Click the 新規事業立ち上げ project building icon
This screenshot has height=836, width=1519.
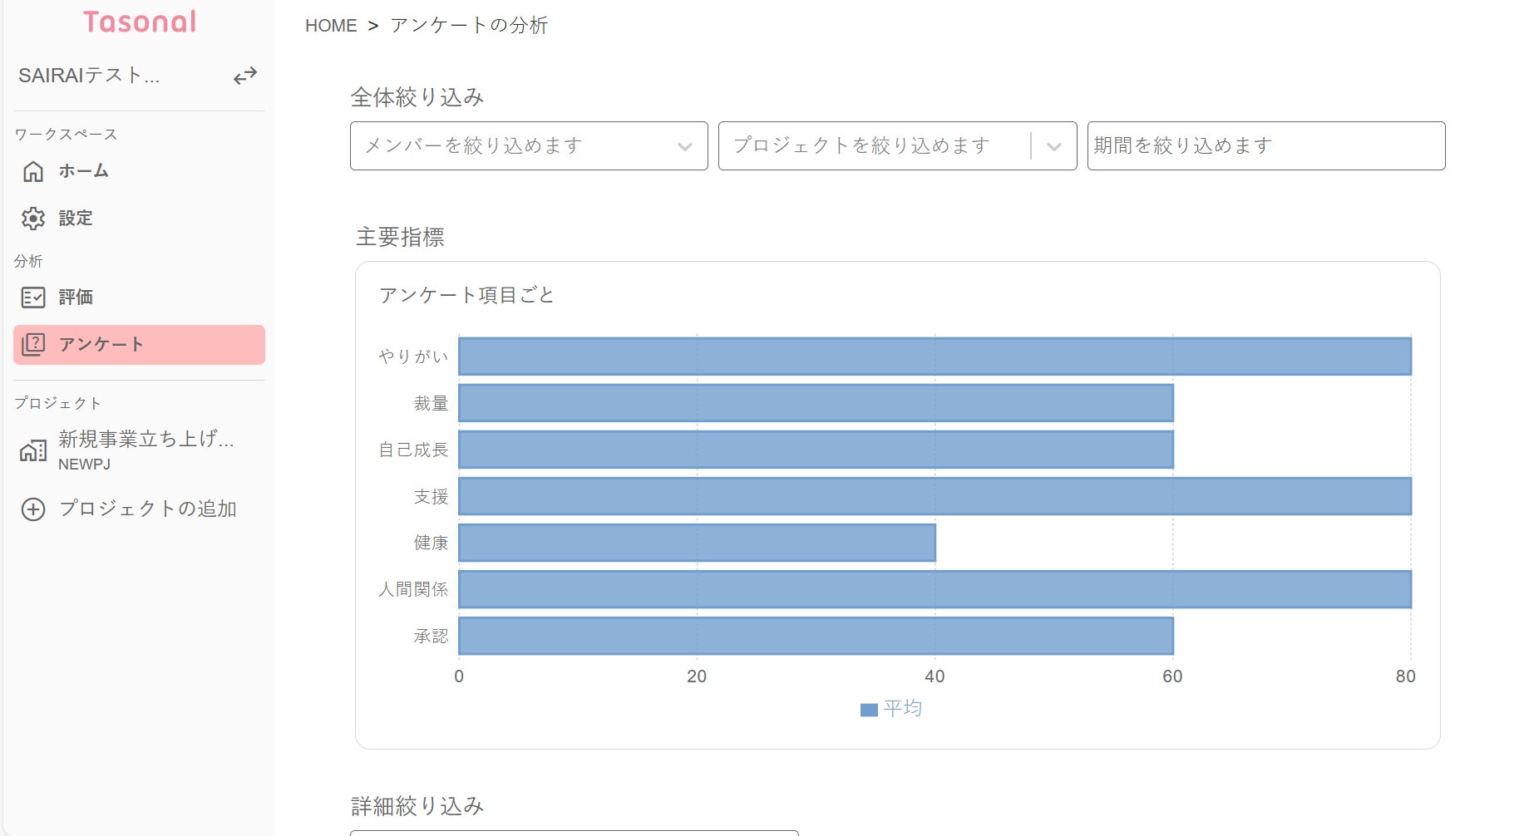33,450
